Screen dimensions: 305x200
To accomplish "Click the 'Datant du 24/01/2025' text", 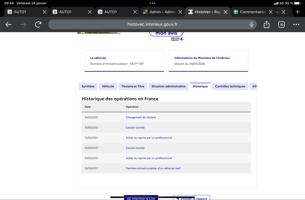I will tap(189, 64).
